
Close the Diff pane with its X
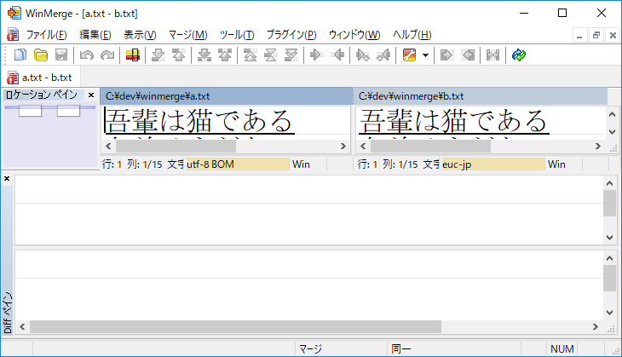point(7,179)
